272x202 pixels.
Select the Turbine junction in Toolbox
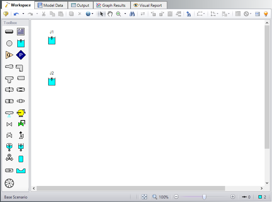click(9, 183)
